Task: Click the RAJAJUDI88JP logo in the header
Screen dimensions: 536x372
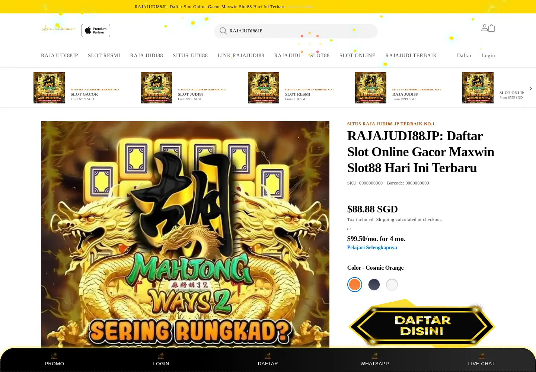Action: pos(58,28)
